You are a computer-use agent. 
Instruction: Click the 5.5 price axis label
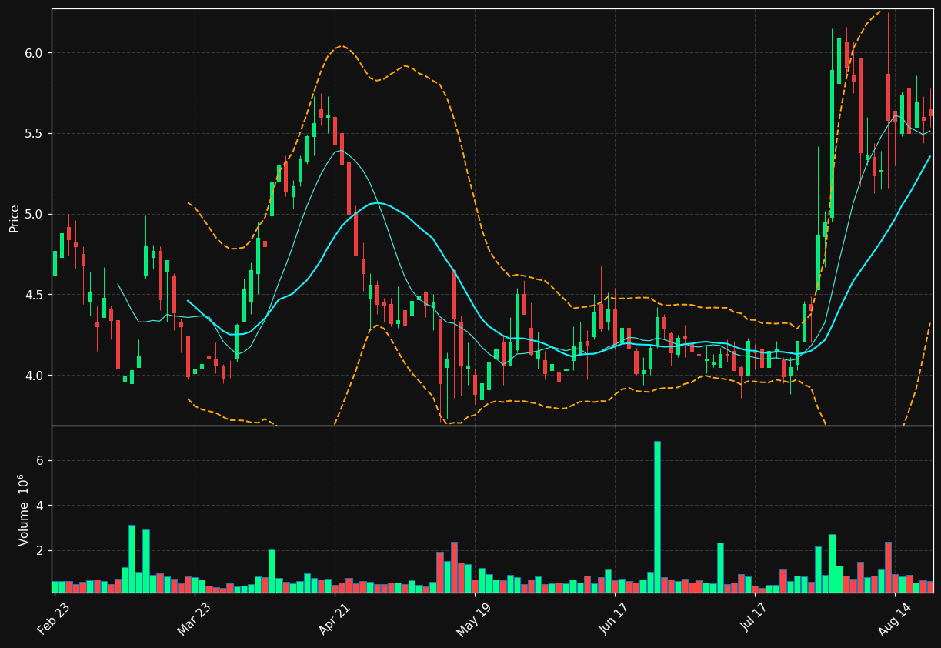35,134
